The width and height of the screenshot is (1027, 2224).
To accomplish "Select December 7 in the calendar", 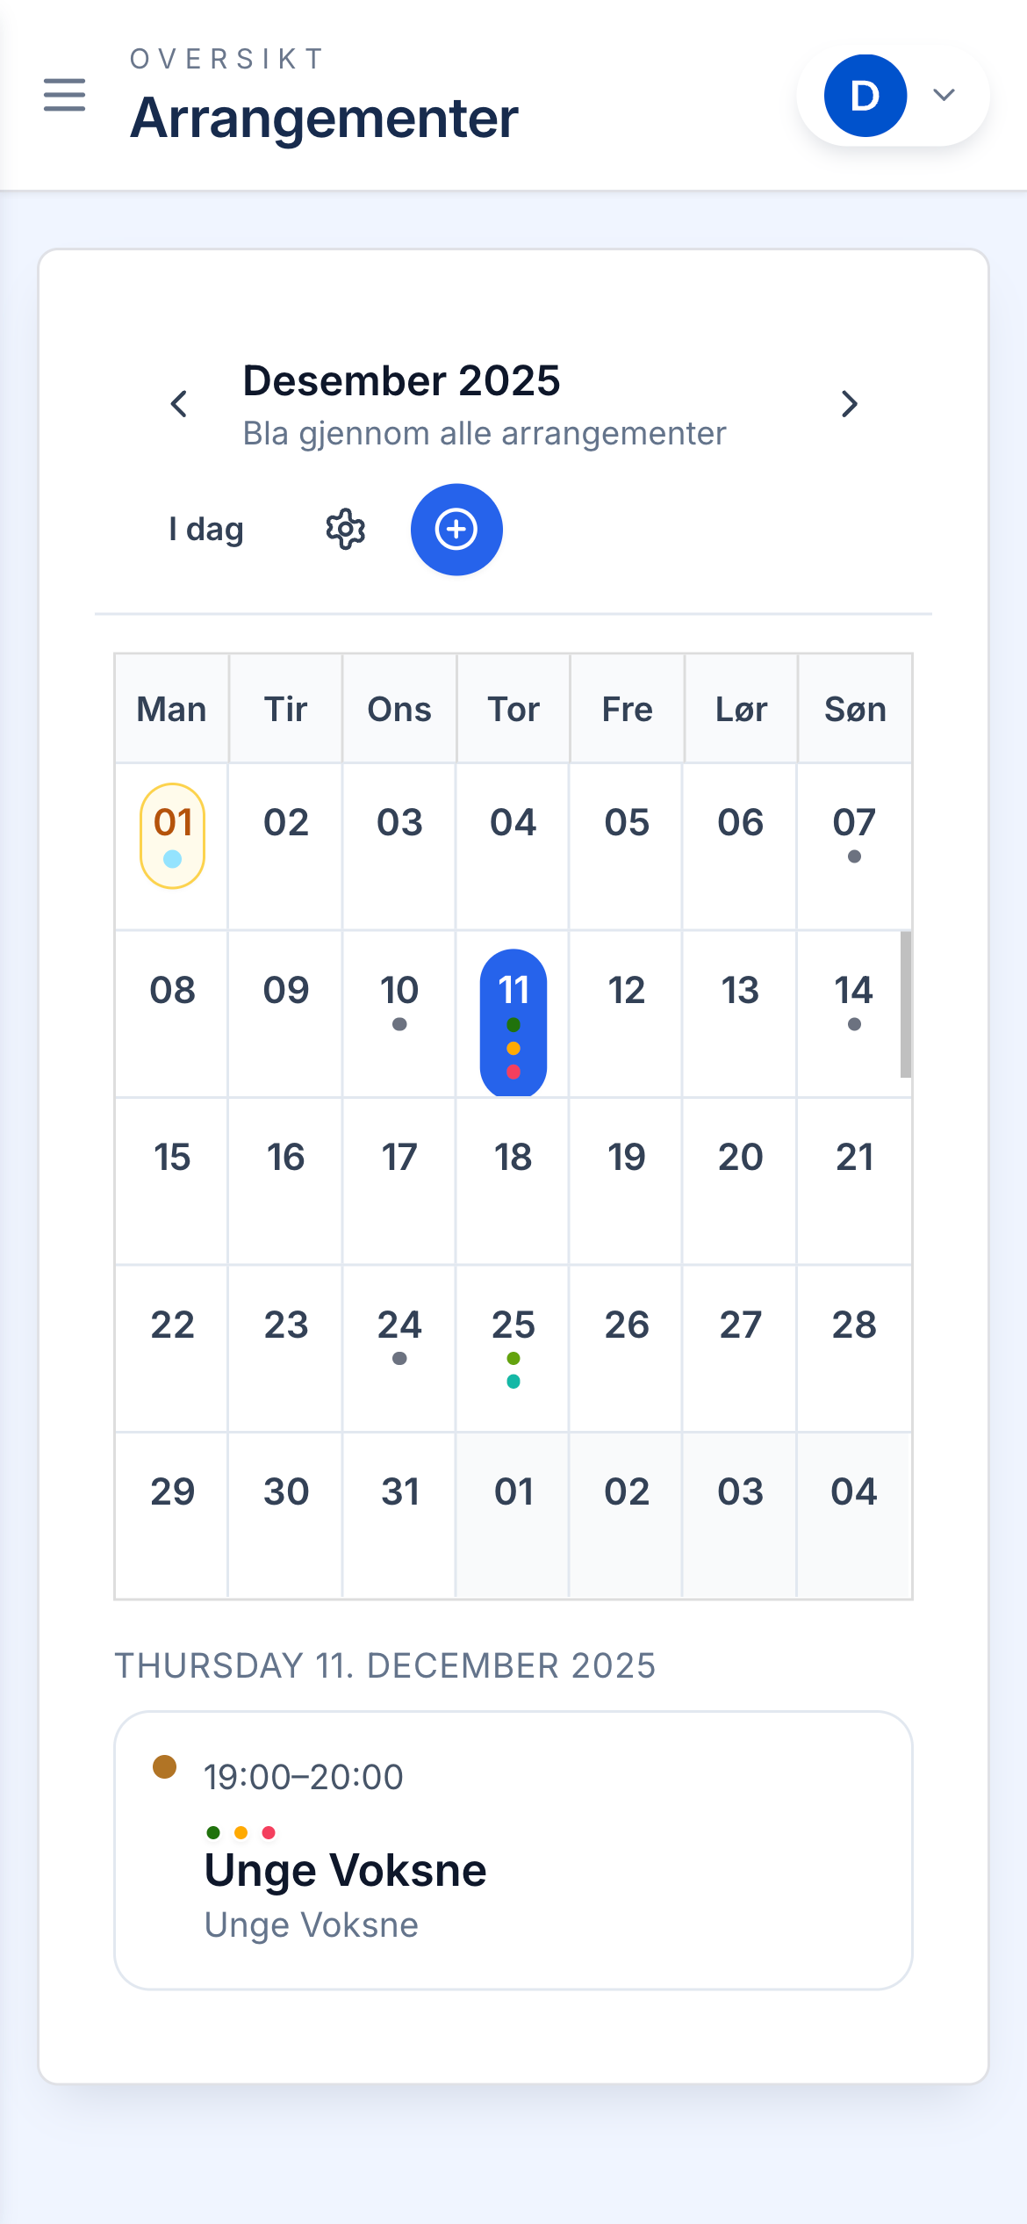I will pos(854,834).
